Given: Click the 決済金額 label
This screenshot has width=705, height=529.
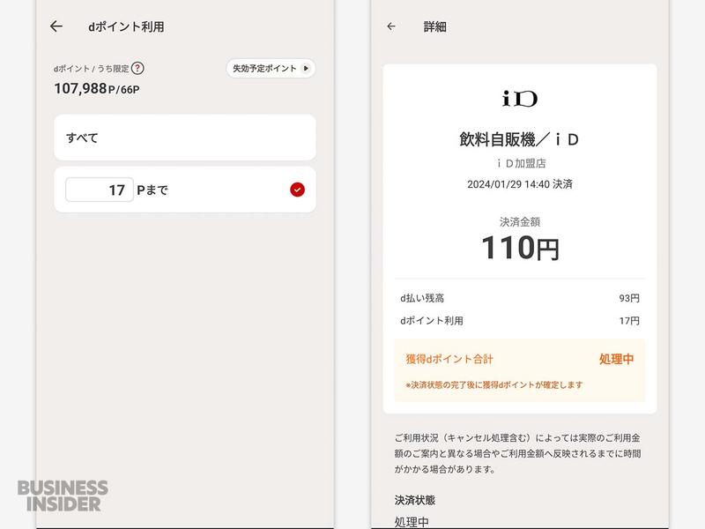Looking at the screenshot, I should coord(520,222).
